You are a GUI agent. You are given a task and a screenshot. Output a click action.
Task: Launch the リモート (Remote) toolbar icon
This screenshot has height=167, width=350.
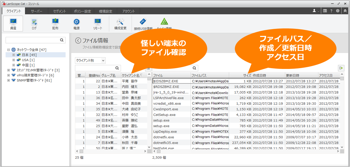[x=97, y=24]
